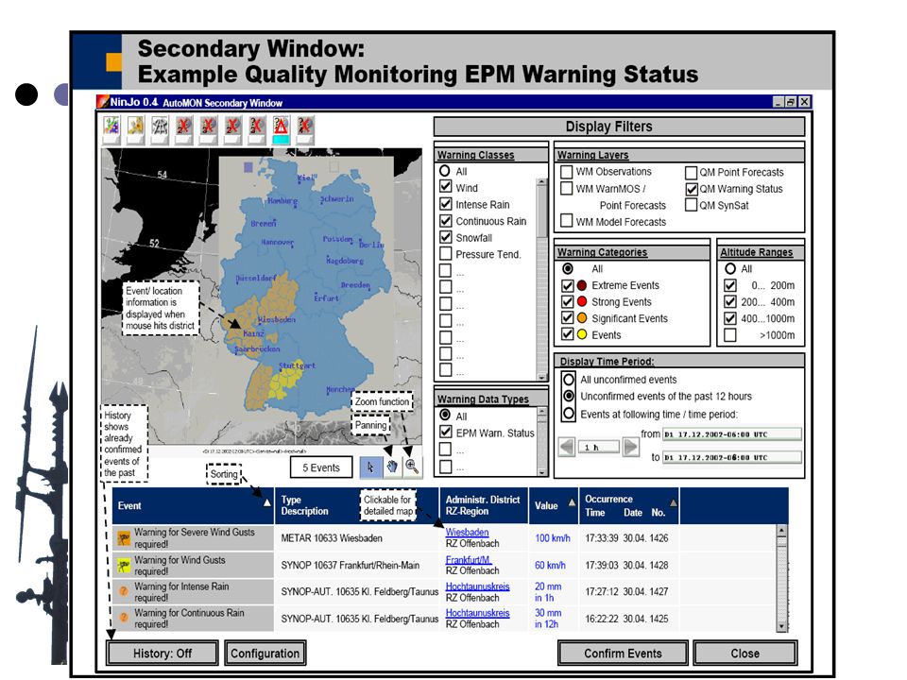Select the All radio in Altitude Ranges
Screen dimensions: 907x680
(x=730, y=269)
